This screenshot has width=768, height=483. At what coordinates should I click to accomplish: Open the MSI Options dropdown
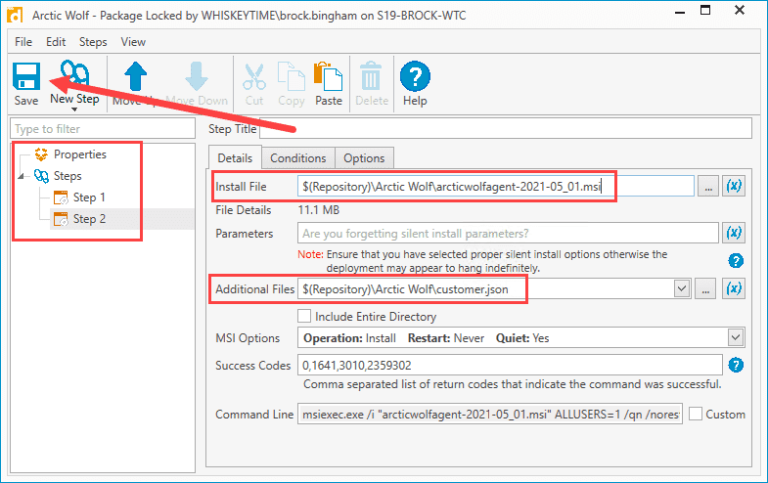pyautogui.click(x=735, y=337)
